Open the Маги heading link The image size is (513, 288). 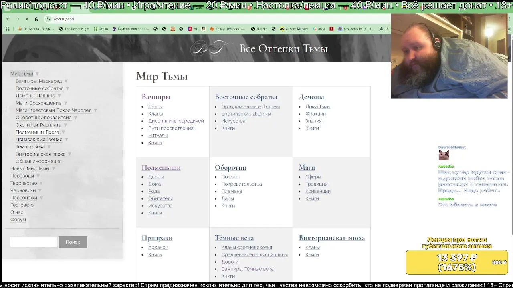click(307, 167)
